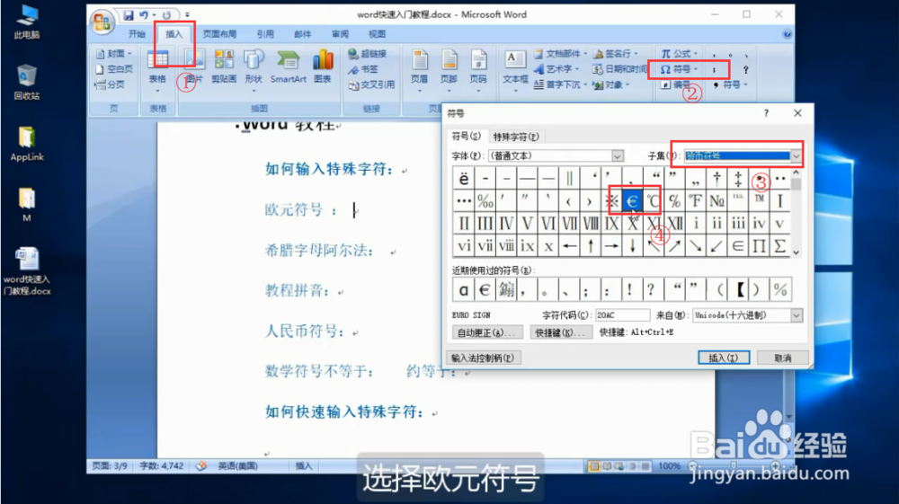Select the ∑ summation symbol
This screenshot has width=899, height=504.
click(x=779, y=245)
